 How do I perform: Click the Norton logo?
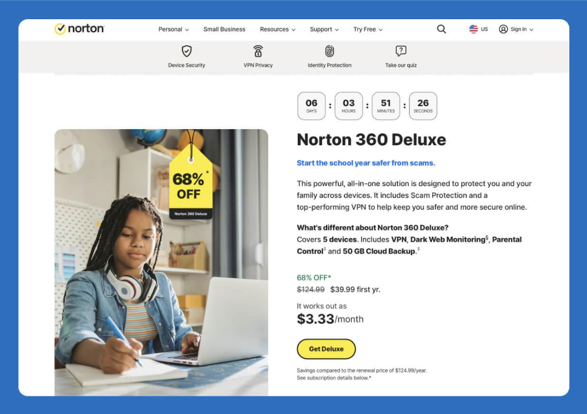click(79, 29)
